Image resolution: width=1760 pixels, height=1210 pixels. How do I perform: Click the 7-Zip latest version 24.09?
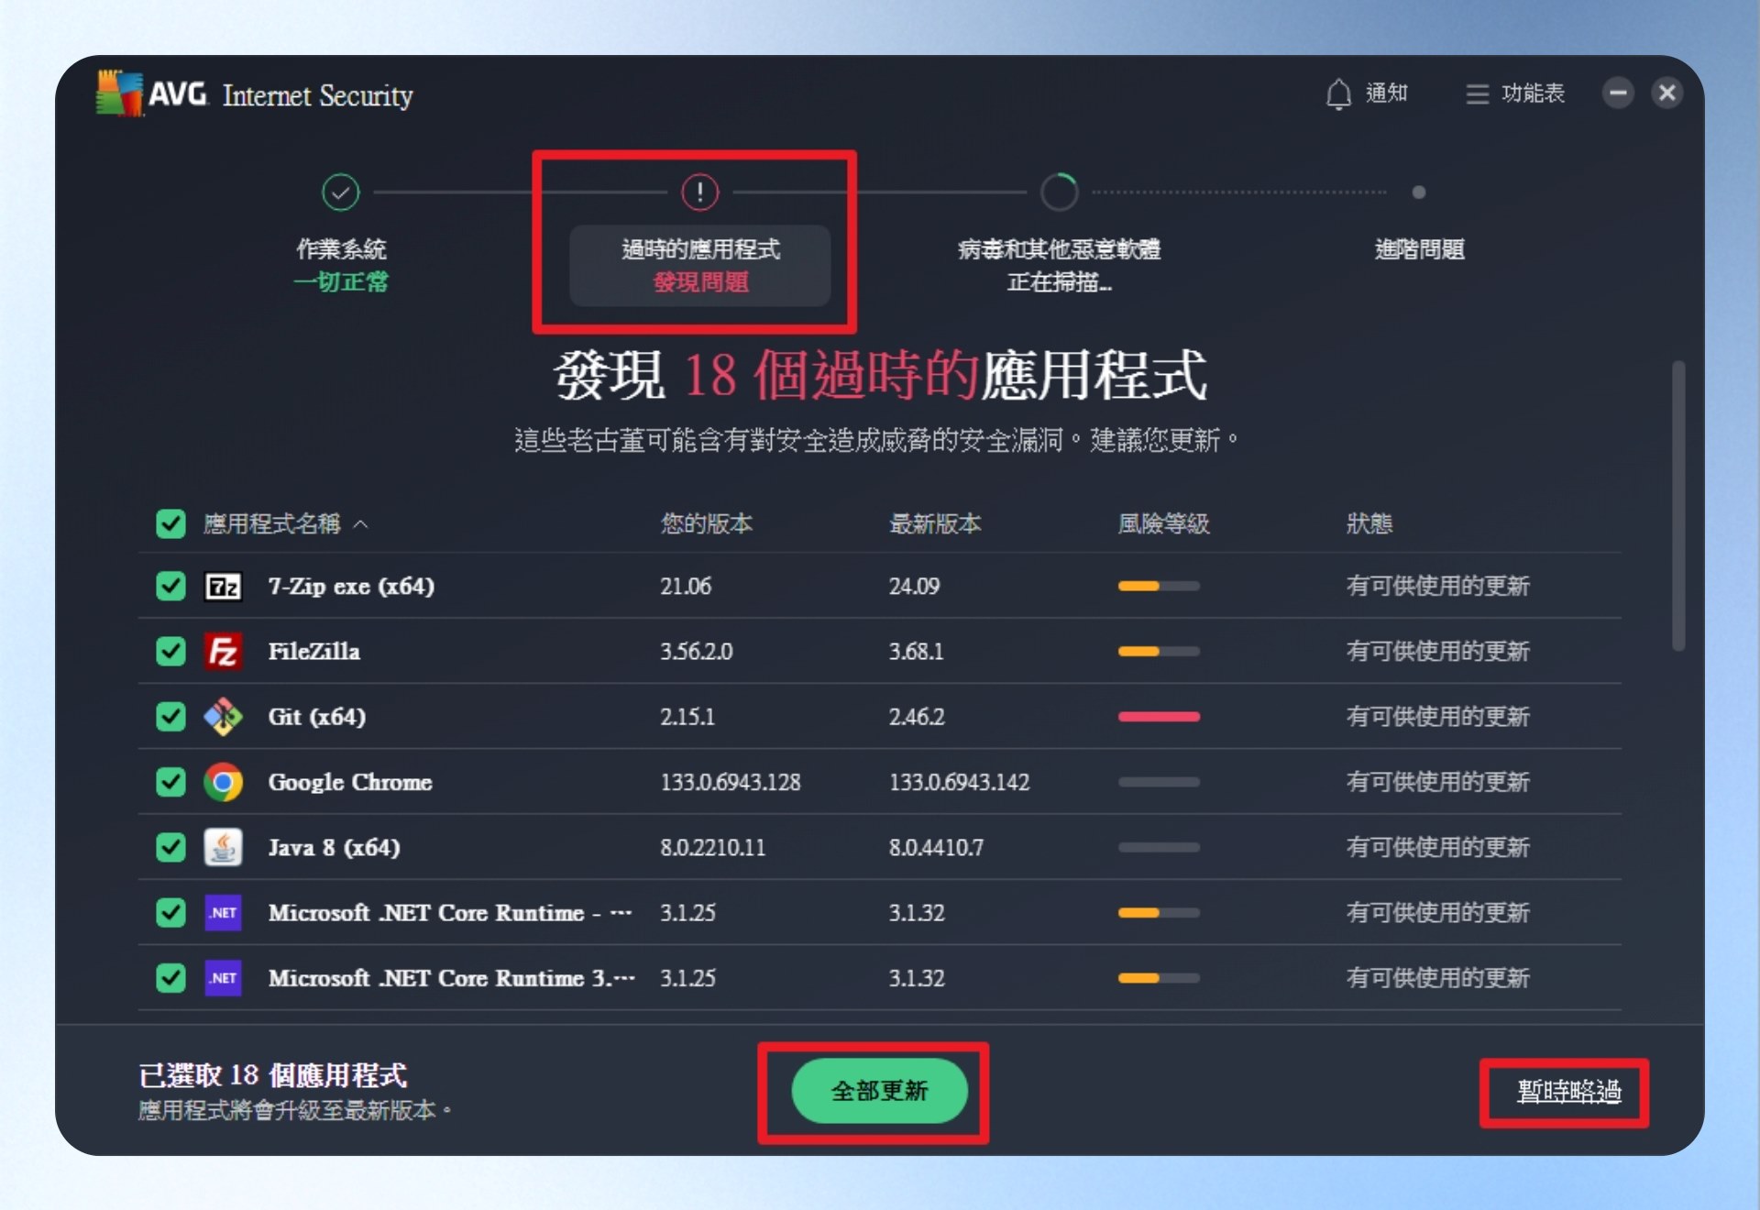[x=914, y=587]
